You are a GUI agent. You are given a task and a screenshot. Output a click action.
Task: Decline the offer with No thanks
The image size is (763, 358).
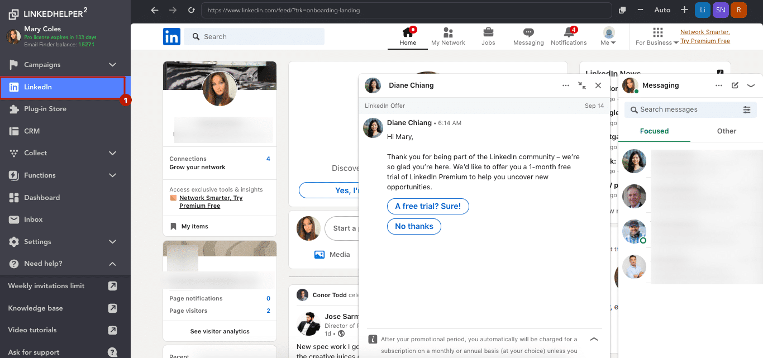[x=414, y=226]
